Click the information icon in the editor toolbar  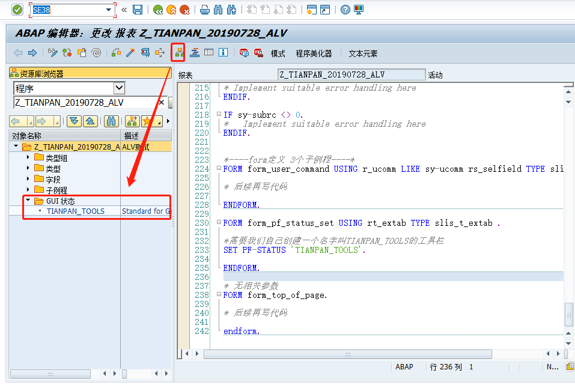[x=222, y=53]
